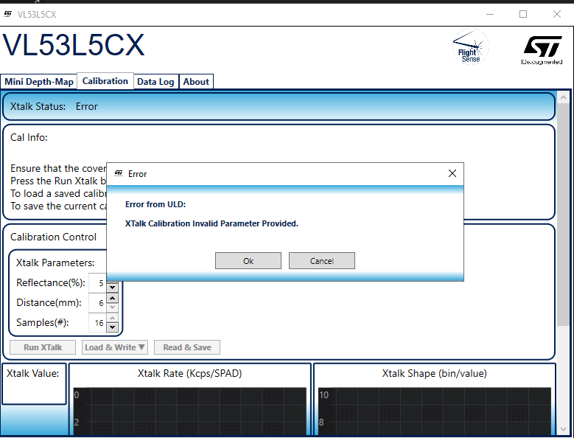Click the Samples(#) input field
574x438 pixels.
[98, 323]
